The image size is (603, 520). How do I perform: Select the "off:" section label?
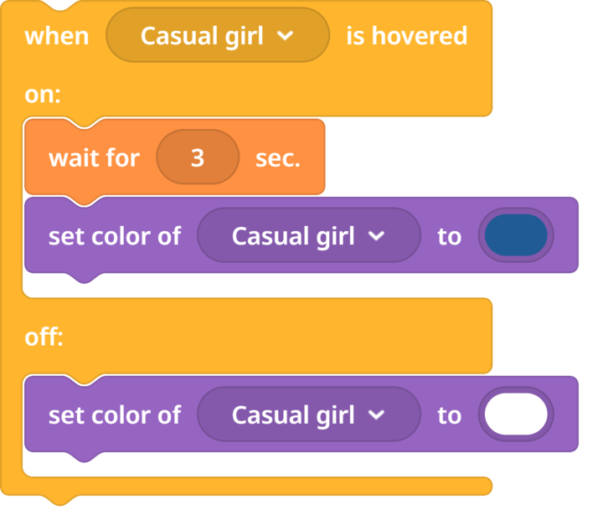click(x=44, y=337)
